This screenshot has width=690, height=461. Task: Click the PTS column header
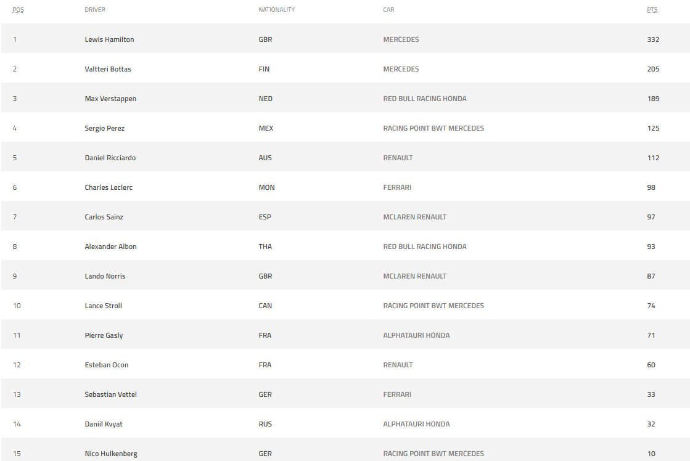[x=652, y=10]
